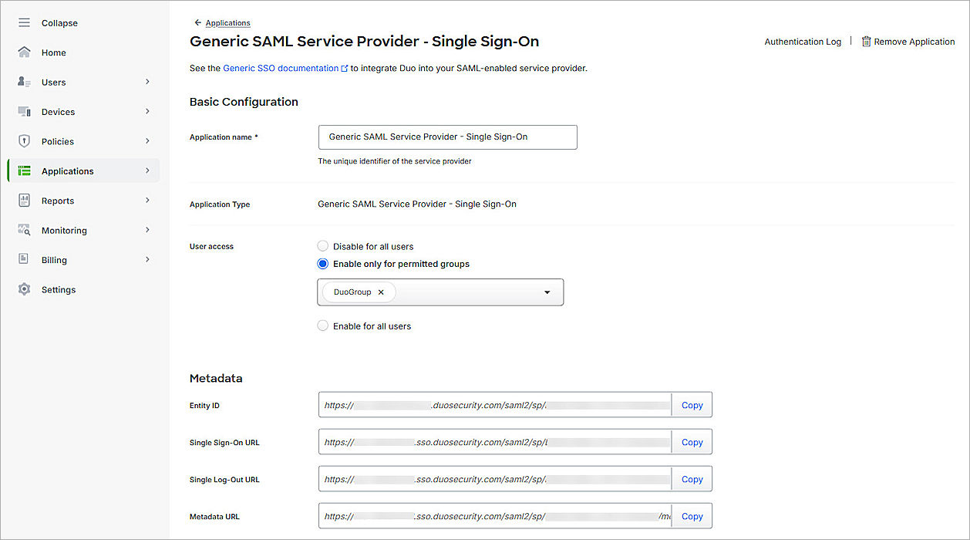
Task: Open Billing from the sidebar
Action: coord(54,260)
